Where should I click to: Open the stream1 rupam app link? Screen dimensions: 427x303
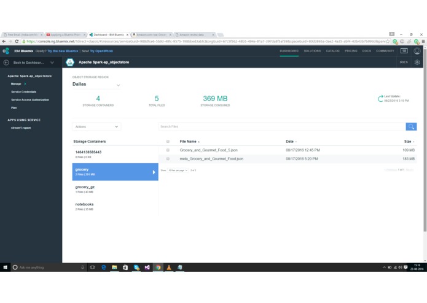point(21,128)
